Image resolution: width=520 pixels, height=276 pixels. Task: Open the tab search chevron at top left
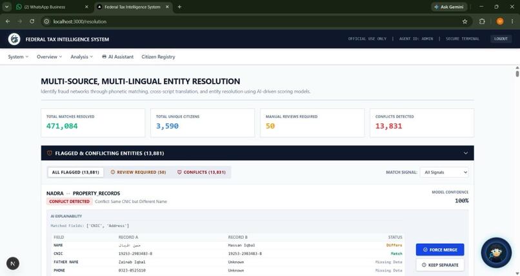pos(6,6)
